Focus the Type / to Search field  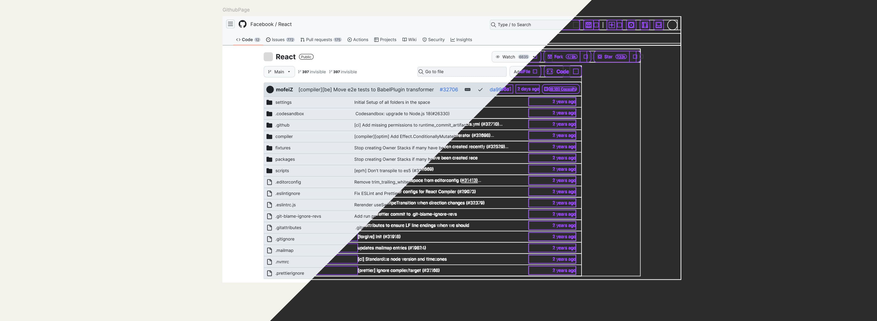click(535, 25)
